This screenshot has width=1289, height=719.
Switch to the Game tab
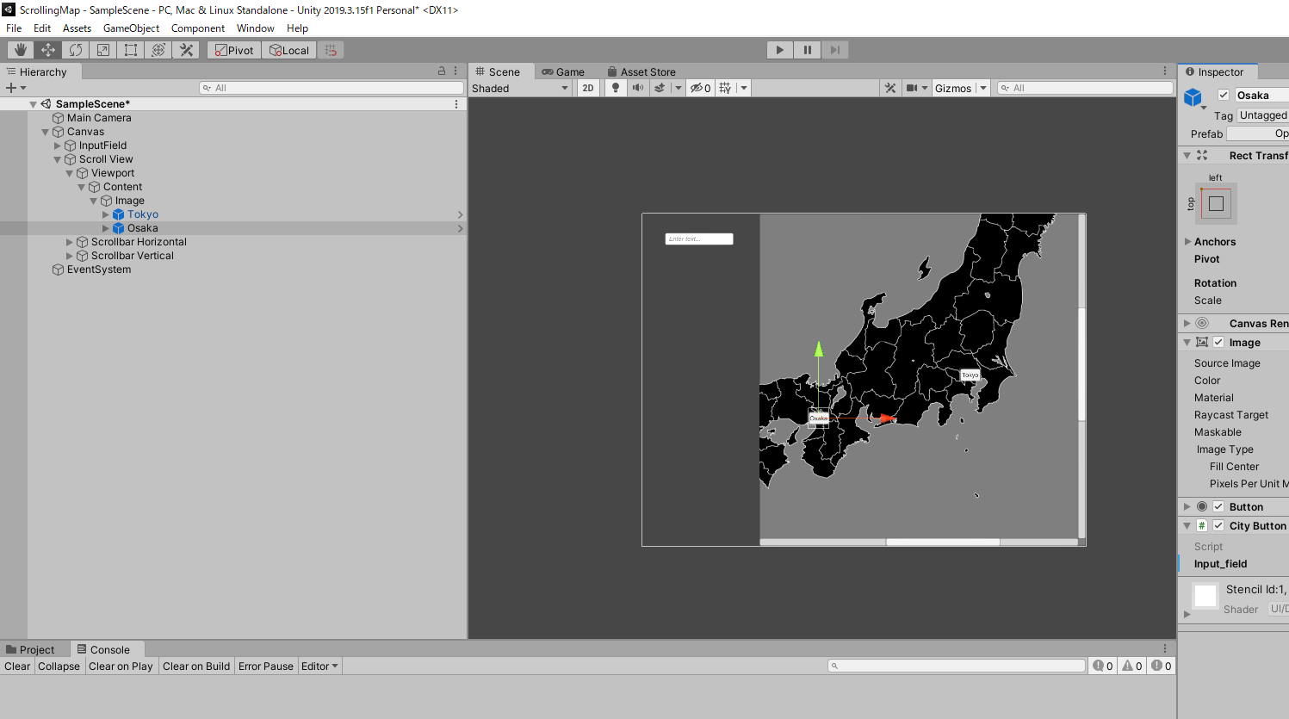[563, 71]
